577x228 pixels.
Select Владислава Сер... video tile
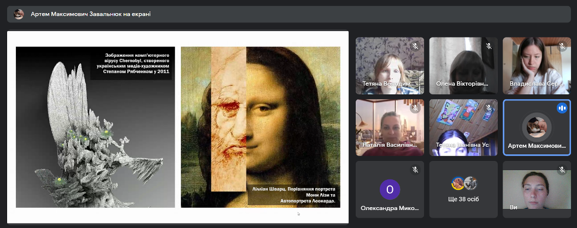click(537, 65)
